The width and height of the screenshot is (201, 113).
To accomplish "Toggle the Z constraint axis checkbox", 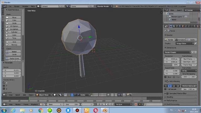I will (x=4, y=89).
